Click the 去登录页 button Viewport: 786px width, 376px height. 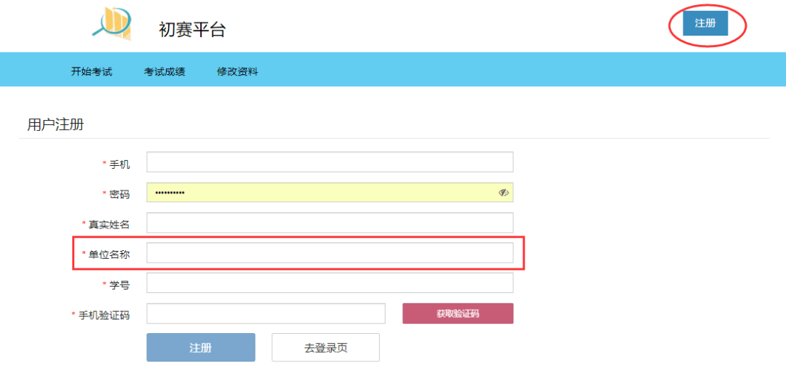coord(325,348)
